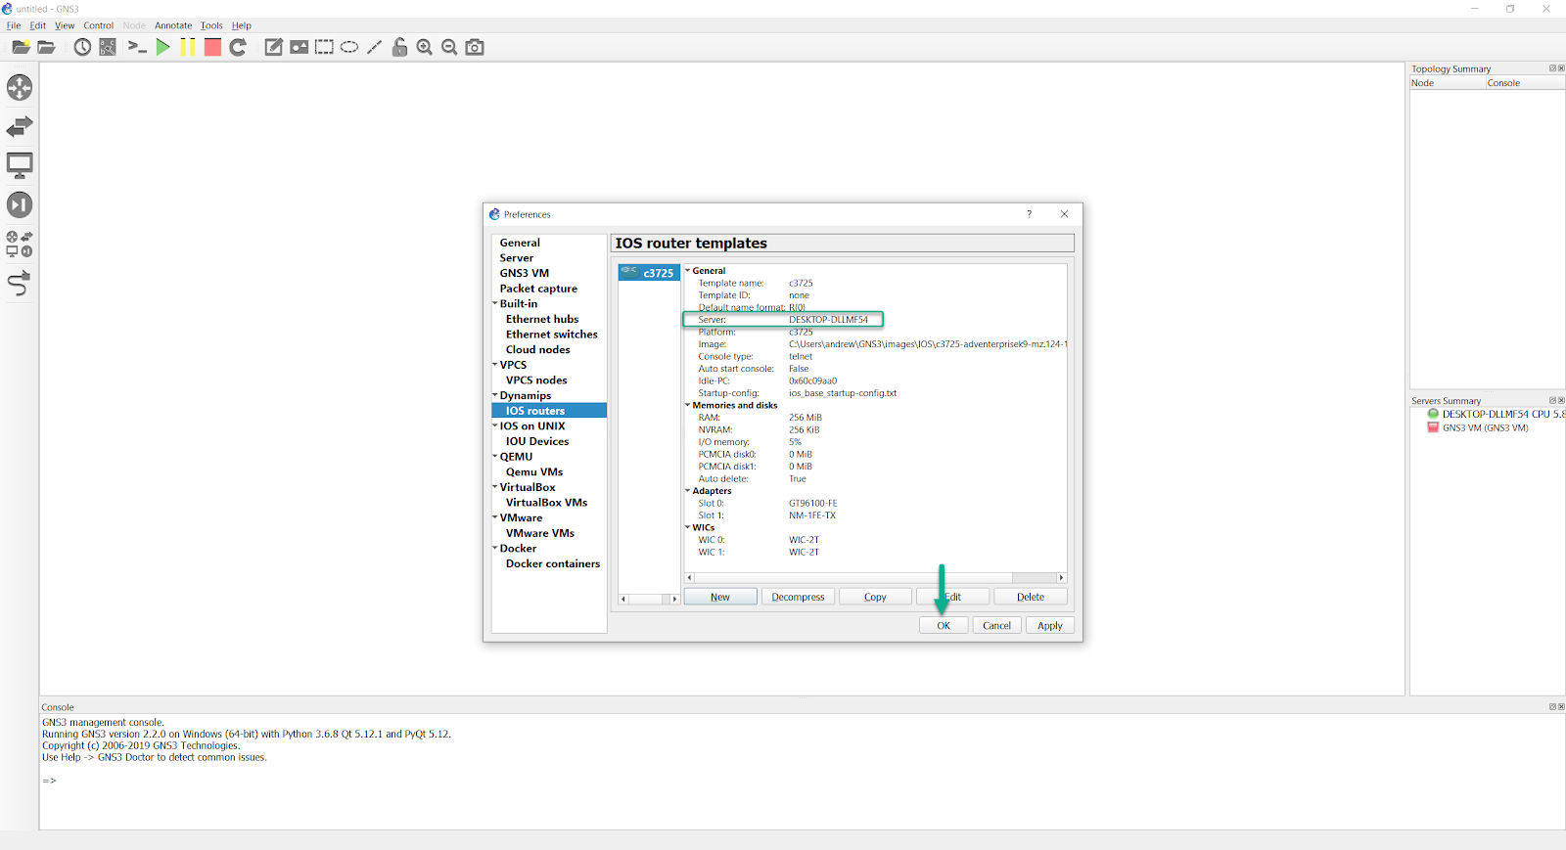The image size is (1566, 850).
Task: Select GNS3 VM in Servers Summary
Action: 1478,427
